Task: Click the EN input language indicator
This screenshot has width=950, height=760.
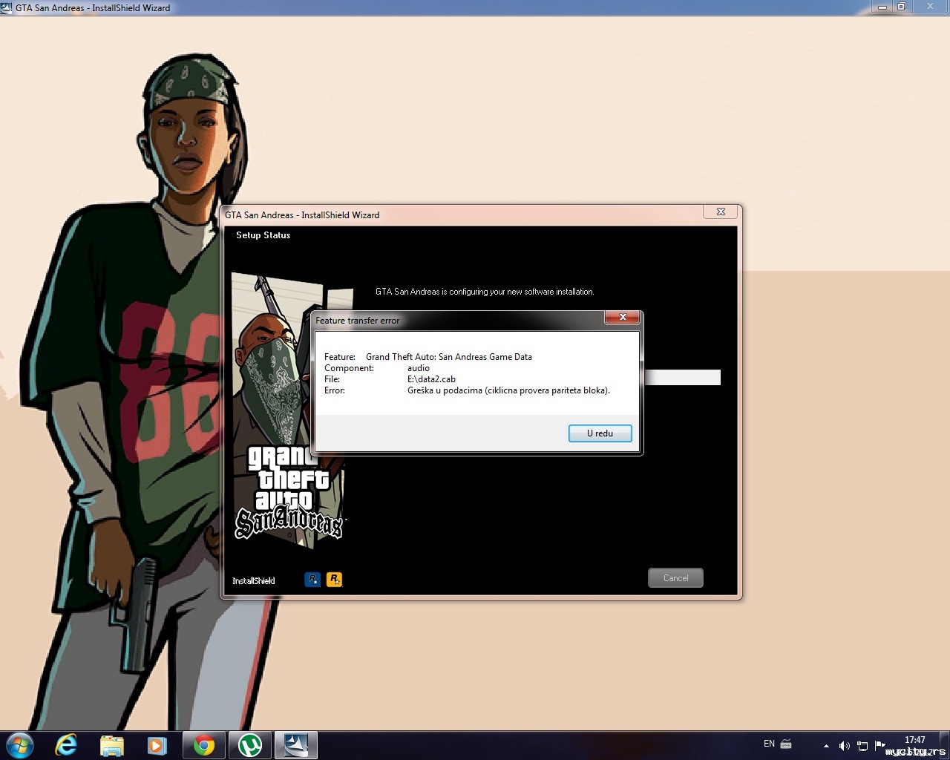Action: click(x=769, y=744)
